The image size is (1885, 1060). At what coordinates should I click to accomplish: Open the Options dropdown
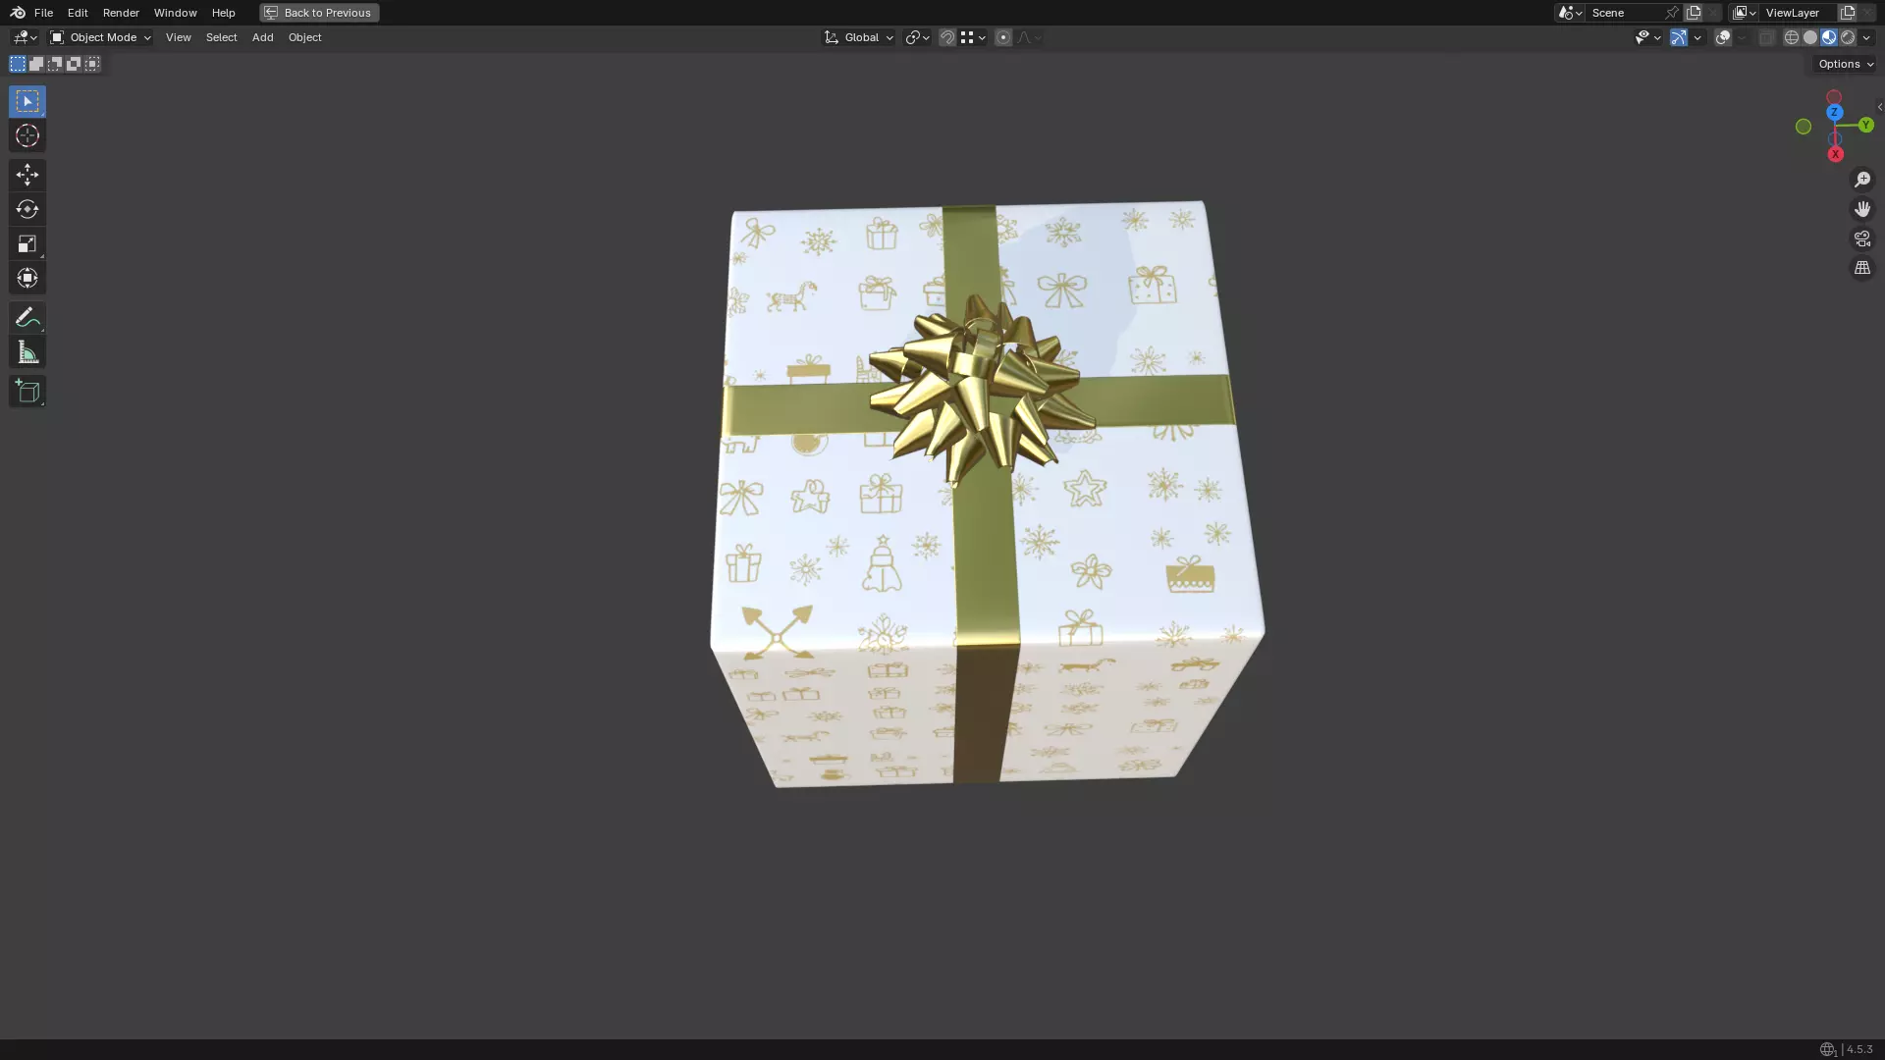[1846, 64]
